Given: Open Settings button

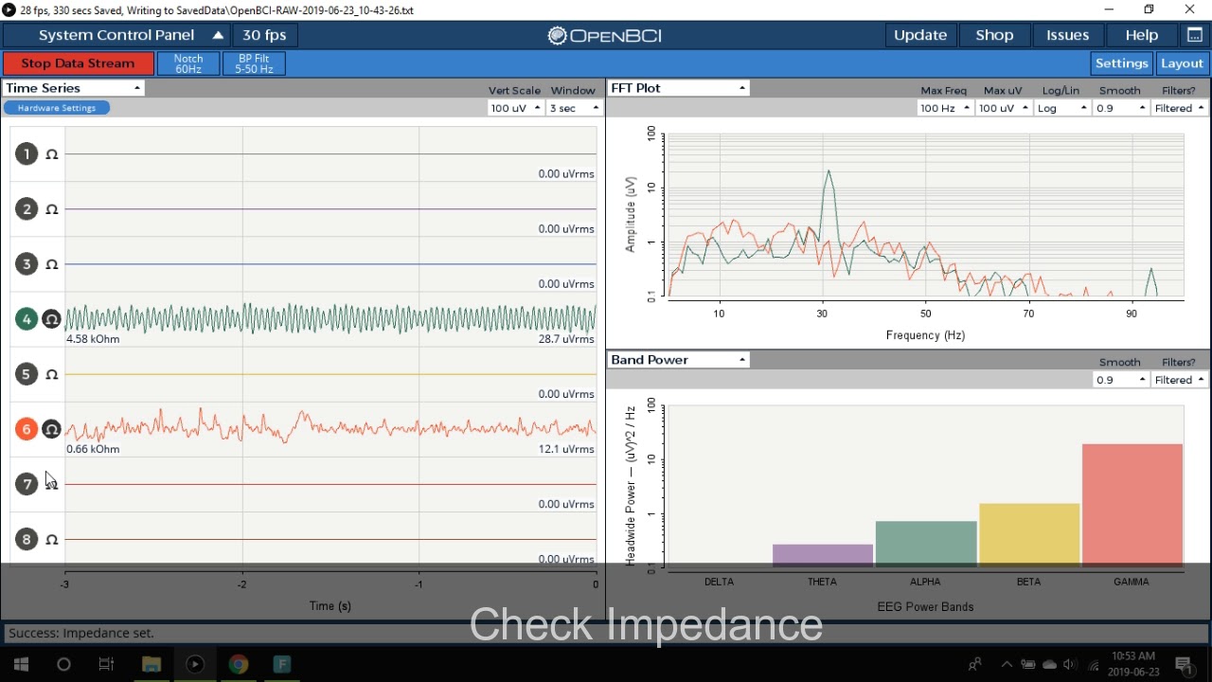Looking at the screenshot, I should [x=1121, y=63].
